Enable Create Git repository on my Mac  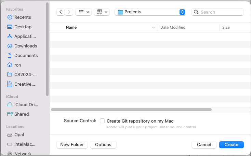(102, 121)
